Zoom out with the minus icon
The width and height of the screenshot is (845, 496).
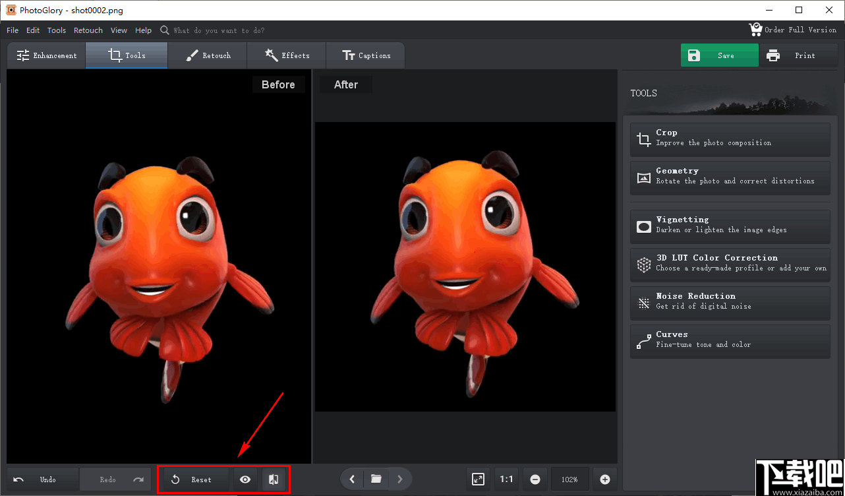pos(535,480)
